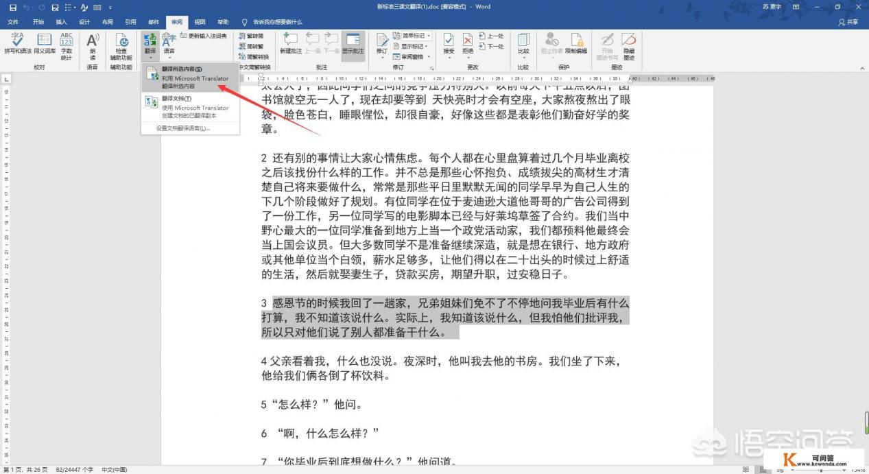
Task: Open the 审阅窗格 reviewing pane dropdown
Action: 412,57
